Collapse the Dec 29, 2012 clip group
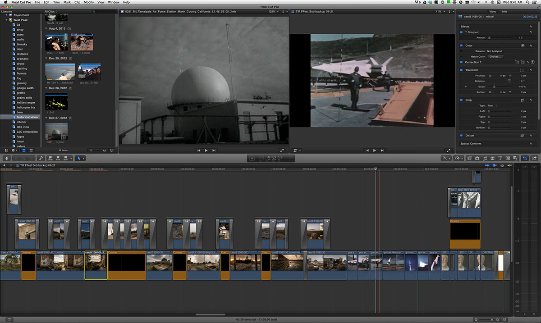Viewport: 541px width, 323px height. pos(46,58)
